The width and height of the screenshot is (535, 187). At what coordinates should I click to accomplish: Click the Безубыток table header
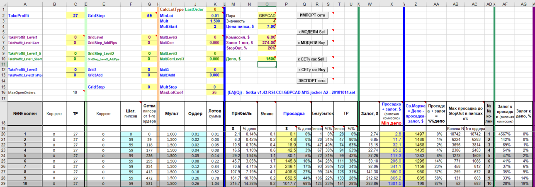[x=322, y=113]
